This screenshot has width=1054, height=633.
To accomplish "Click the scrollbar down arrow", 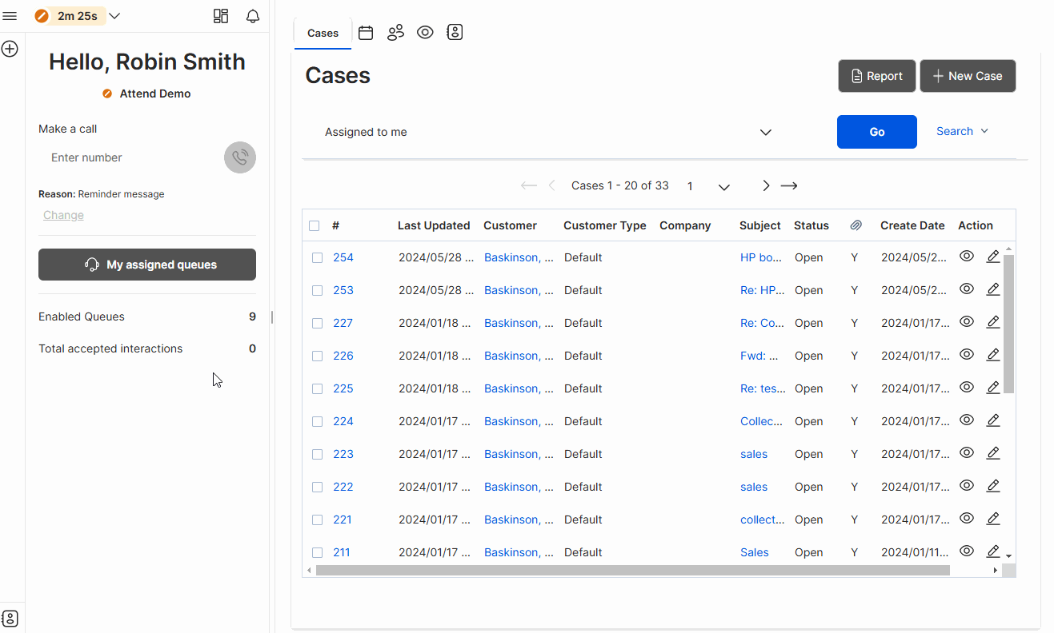I will 1008,555.
